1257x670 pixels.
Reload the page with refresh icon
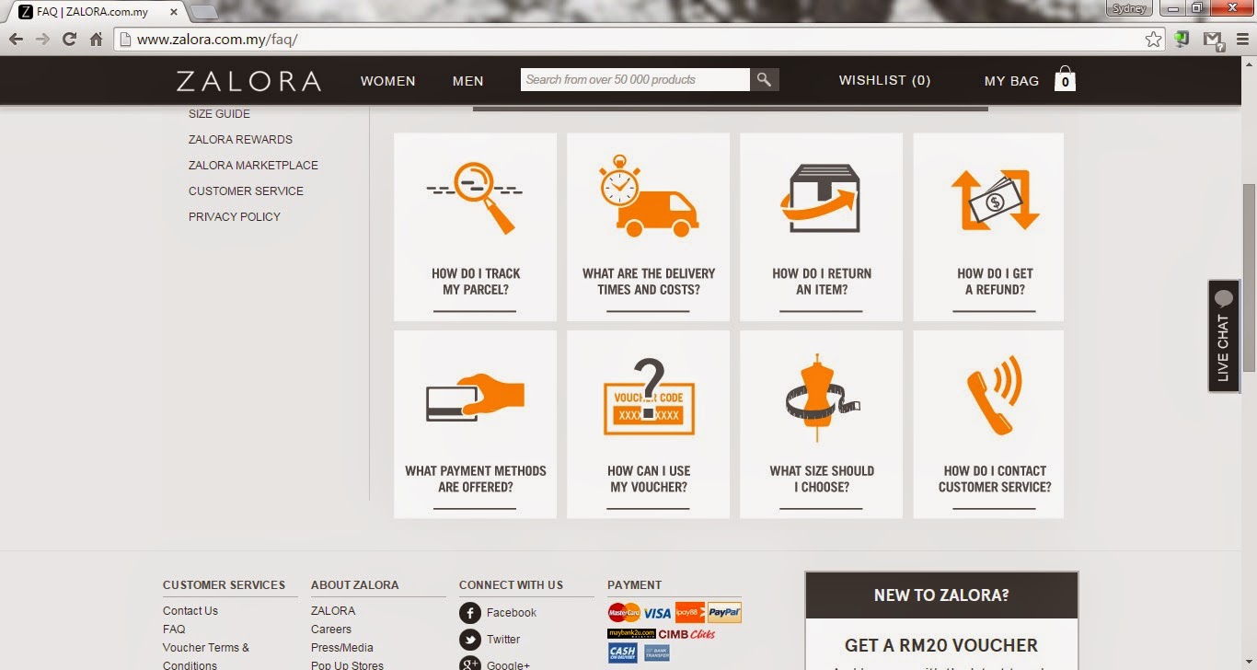click(69, 40)
